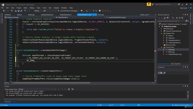The width and height of the screenshot is (193, 109).
Task: Select the Resource Files folder
Action: (171, 45)
